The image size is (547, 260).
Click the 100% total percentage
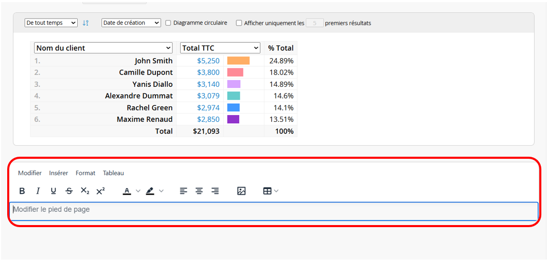point(284,131)
